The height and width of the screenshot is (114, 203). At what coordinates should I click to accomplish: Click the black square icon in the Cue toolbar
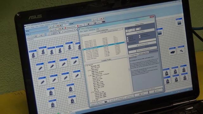[x=88, y=24]
